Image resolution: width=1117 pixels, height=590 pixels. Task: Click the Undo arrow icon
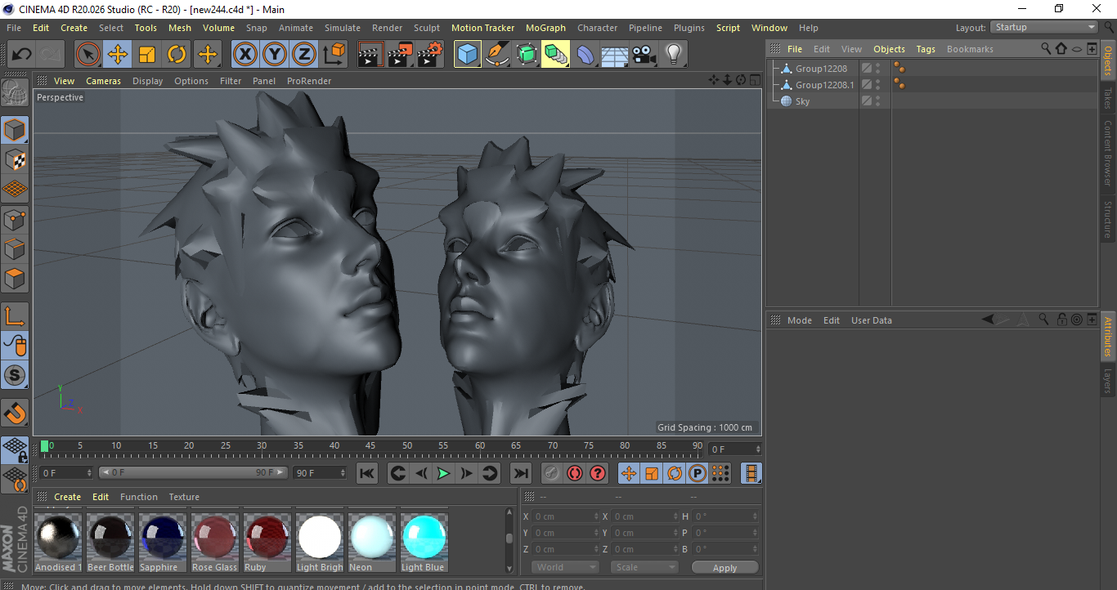22,55
